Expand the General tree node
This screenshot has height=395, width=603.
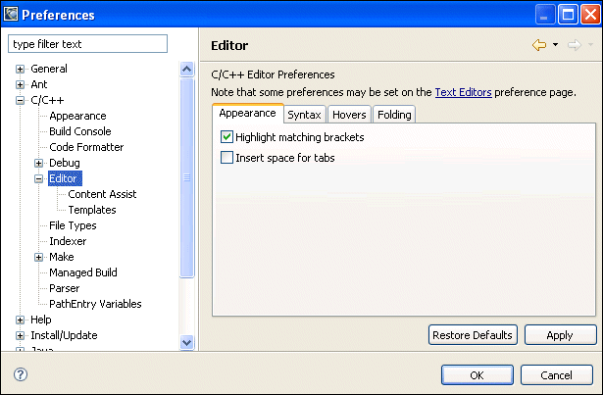[21, 69]
